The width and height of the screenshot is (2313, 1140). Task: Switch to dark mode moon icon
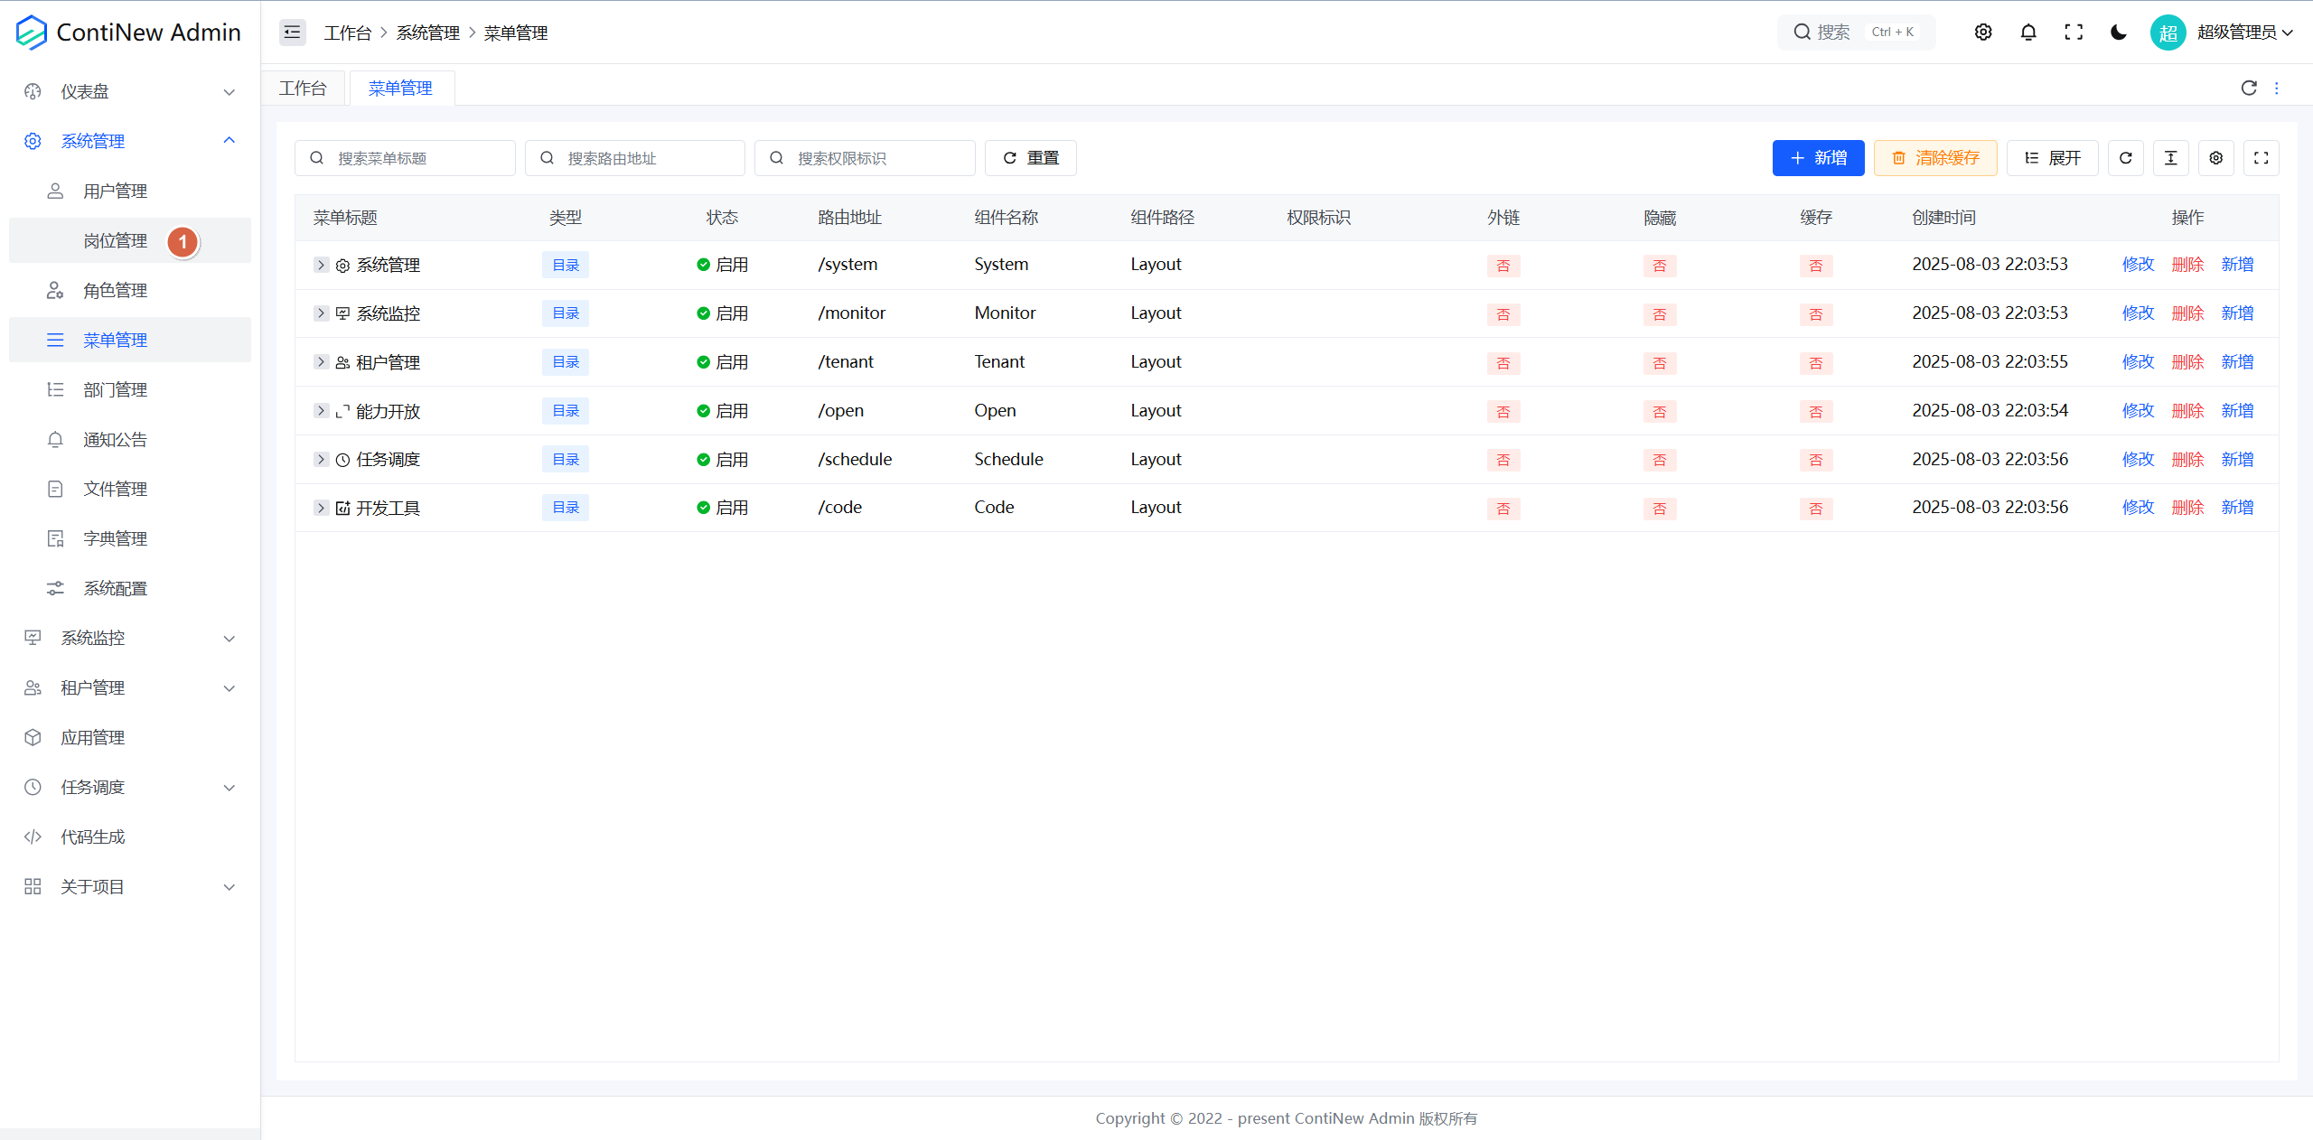pos(2119,33)
